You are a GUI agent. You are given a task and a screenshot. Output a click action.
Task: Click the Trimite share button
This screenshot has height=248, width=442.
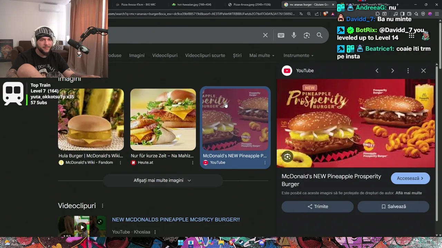(318, 207)
